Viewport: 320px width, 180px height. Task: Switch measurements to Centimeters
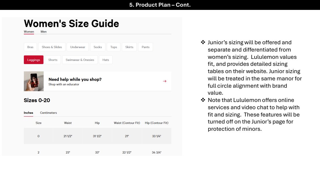(x=49, y=113)
